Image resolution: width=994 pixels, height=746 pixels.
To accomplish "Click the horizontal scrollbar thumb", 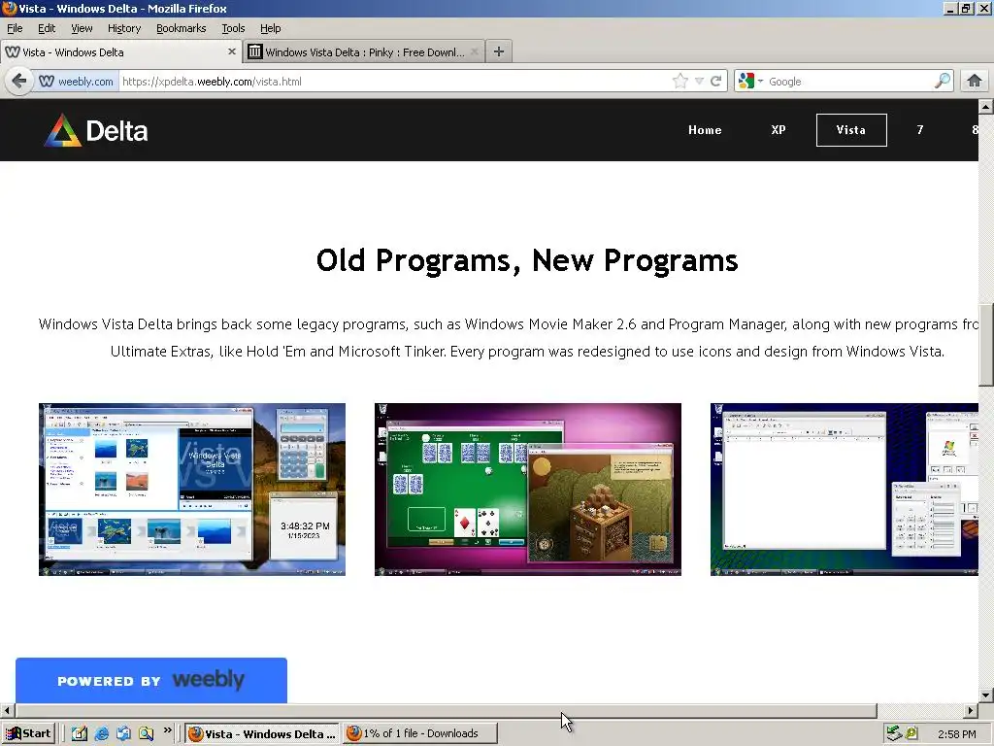I will [x=447, y=710].
